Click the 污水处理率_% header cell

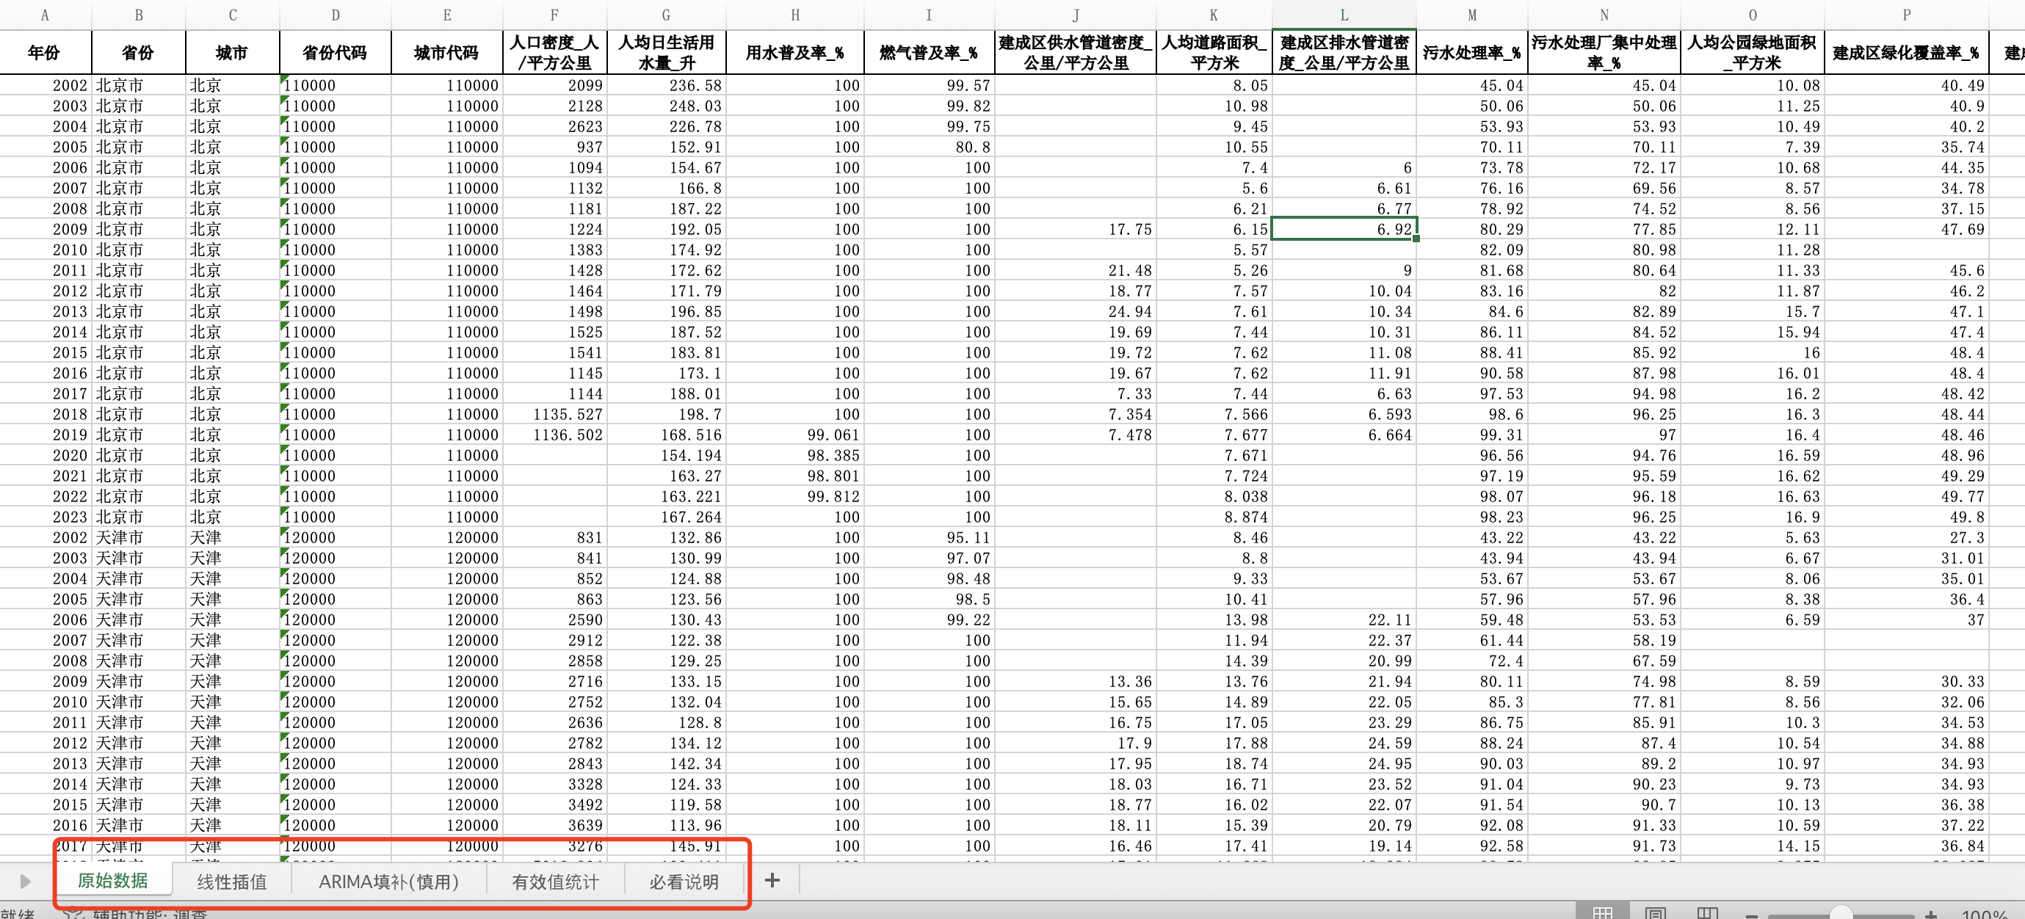pos(1471,52)
